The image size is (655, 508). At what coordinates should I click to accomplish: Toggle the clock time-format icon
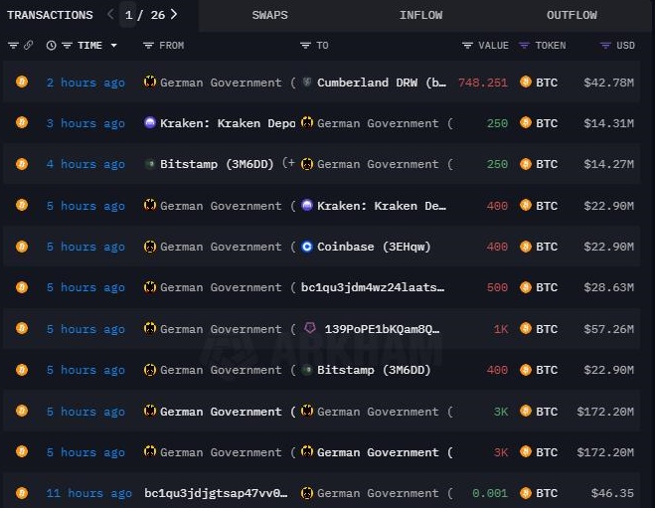51,45
